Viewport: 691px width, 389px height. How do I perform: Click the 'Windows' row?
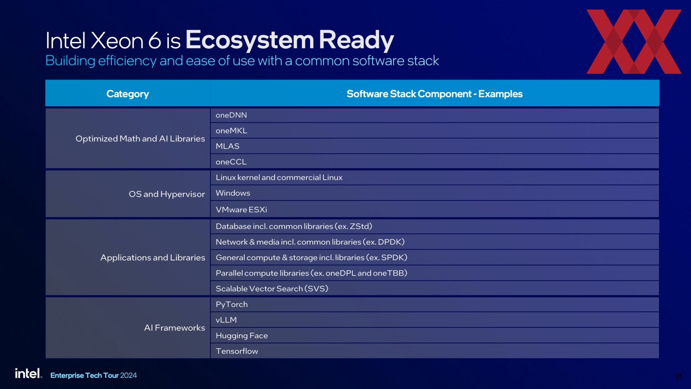point(435,193)
